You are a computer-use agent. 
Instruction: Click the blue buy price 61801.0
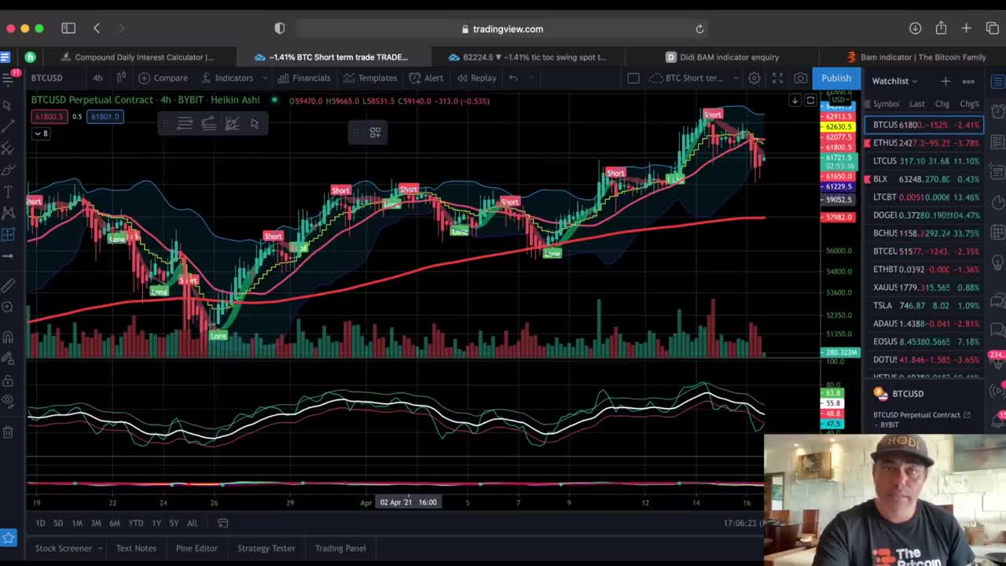[x=105, y=116]
